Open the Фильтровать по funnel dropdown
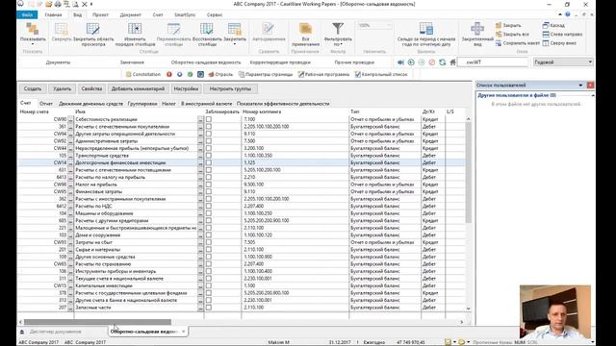 (x=338, y=34)
